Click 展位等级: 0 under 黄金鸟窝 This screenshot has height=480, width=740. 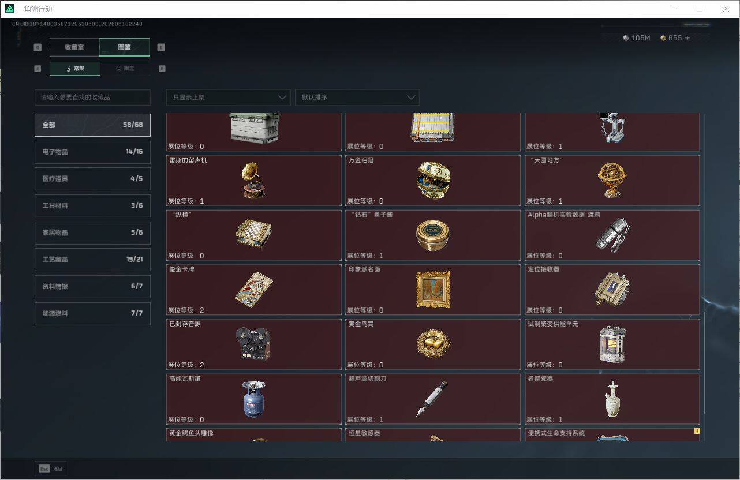[x=365, y=365]
